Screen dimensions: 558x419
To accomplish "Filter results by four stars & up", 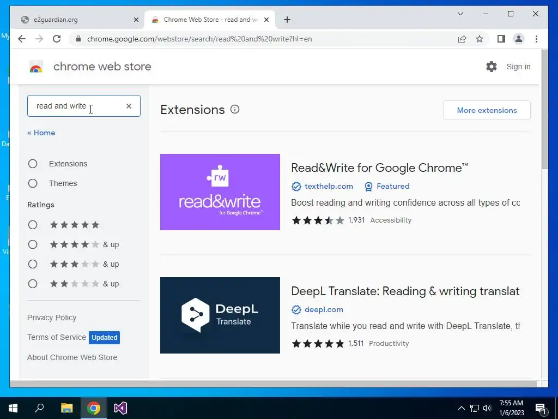I will pyautogui.click(x=33, y=244).
